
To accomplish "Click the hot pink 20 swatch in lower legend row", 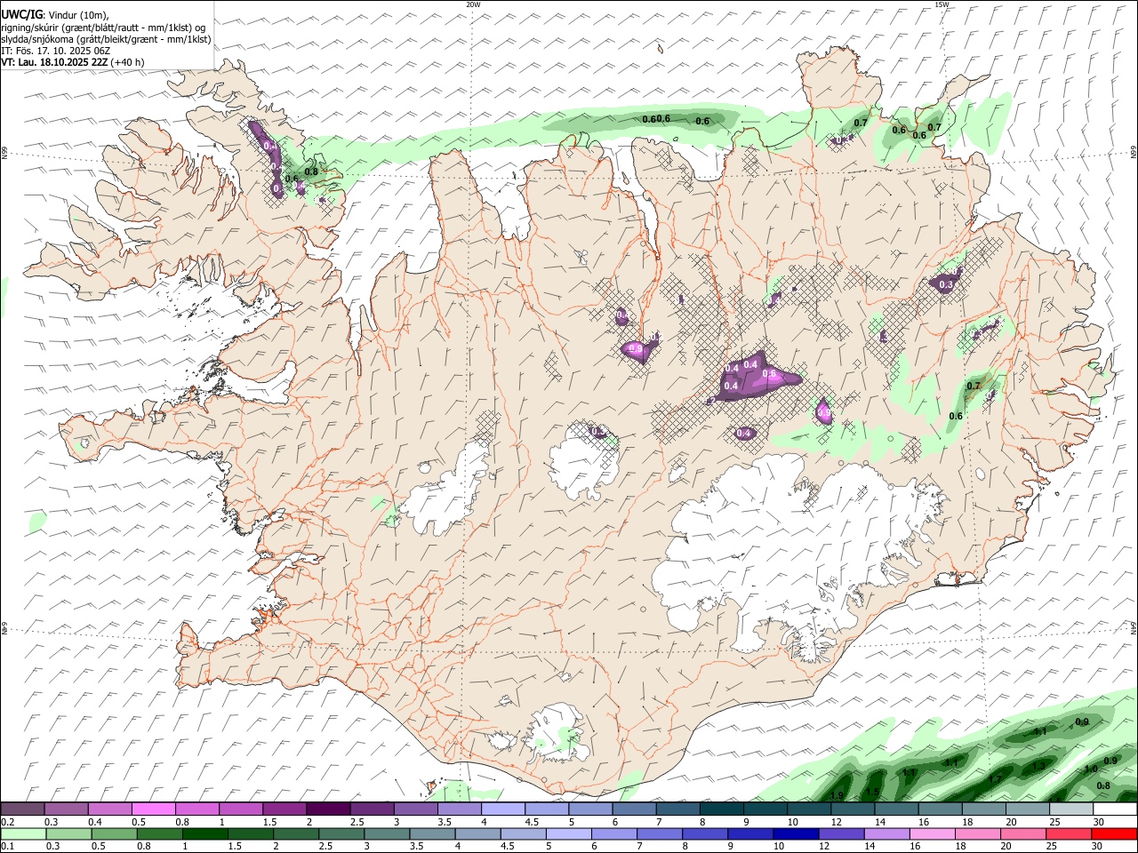I will (1023, 833).
